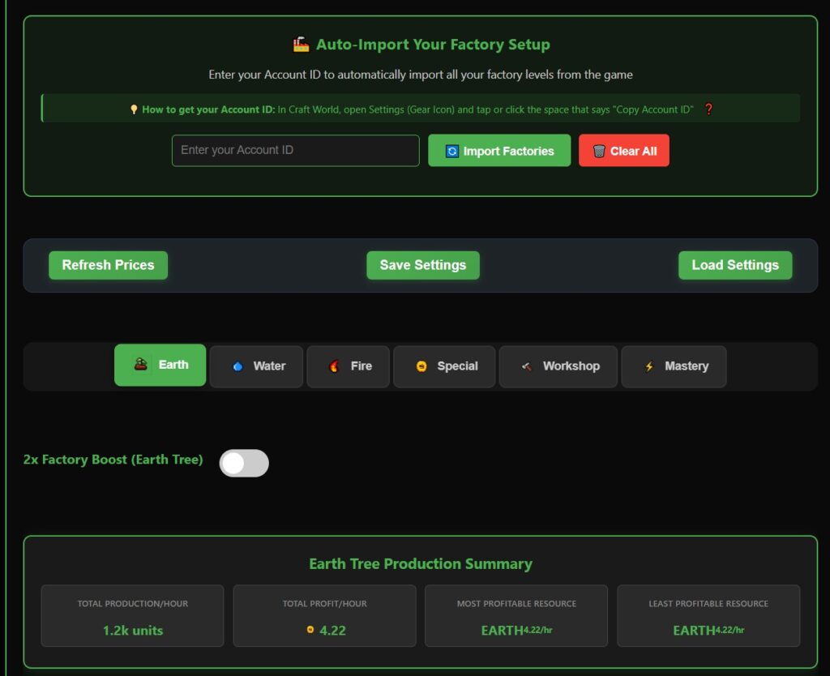Screen dimensions: 830x676
Task: Open the Special tab
Action: click(444, 366)
